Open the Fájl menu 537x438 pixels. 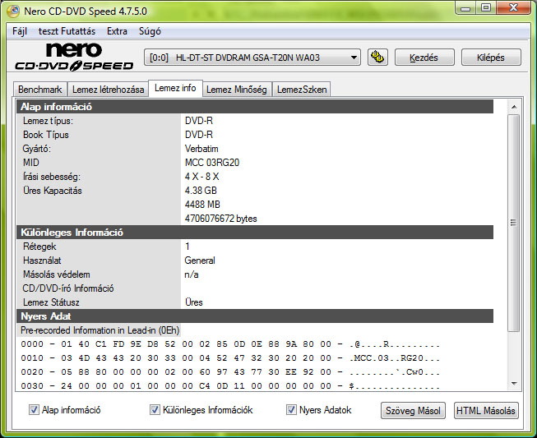pos(20,31)
